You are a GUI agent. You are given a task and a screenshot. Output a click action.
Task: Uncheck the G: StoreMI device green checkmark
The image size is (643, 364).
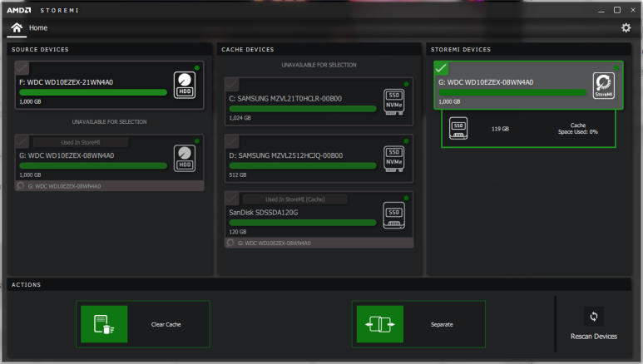441,68
